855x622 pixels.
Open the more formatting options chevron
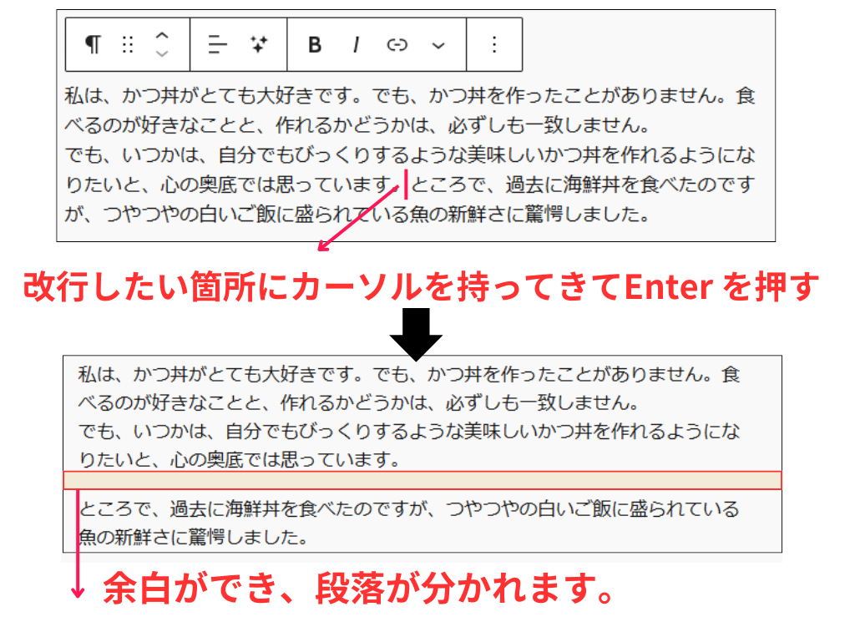pyautogui.click(x=437, y=44)
